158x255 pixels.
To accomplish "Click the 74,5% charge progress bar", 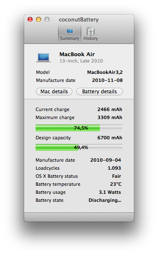I will click(x=79, y=128).
